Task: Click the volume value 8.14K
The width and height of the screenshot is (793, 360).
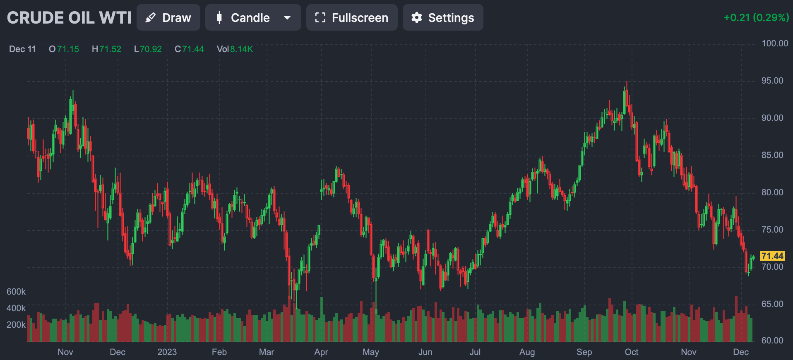Action: [x=241, y=49]
